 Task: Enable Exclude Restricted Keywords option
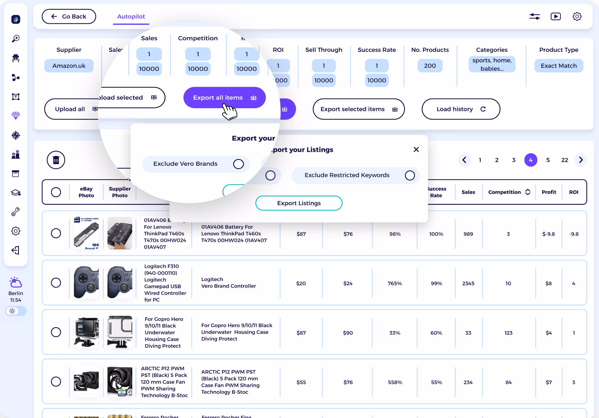tap(410, 176)
